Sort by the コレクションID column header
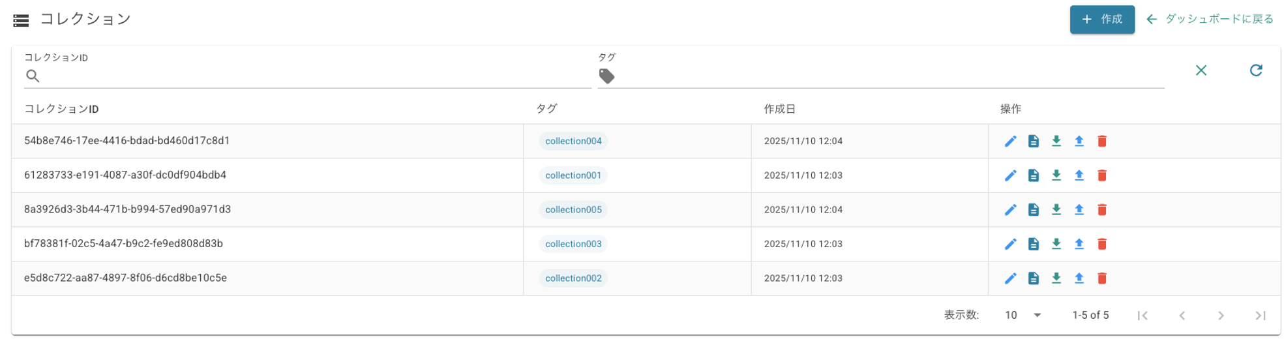This screenshot has width=1284, height=341. 61,109
